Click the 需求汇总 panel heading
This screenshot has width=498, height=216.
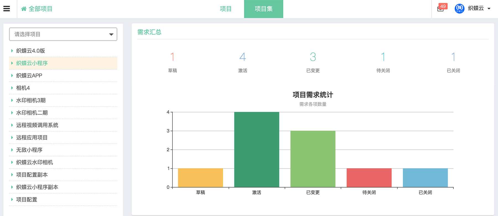coord(149,32)
